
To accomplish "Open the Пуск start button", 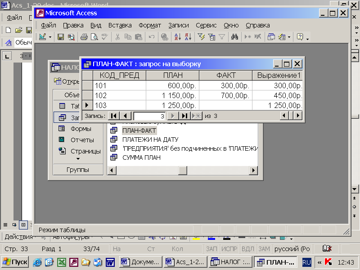I will (15, 262).
